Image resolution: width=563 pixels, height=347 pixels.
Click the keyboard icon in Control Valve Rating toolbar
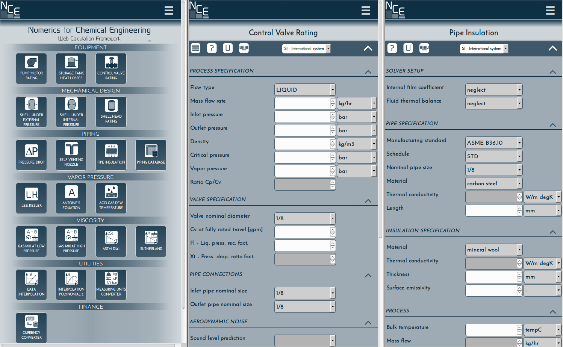(x=244, y=48)
